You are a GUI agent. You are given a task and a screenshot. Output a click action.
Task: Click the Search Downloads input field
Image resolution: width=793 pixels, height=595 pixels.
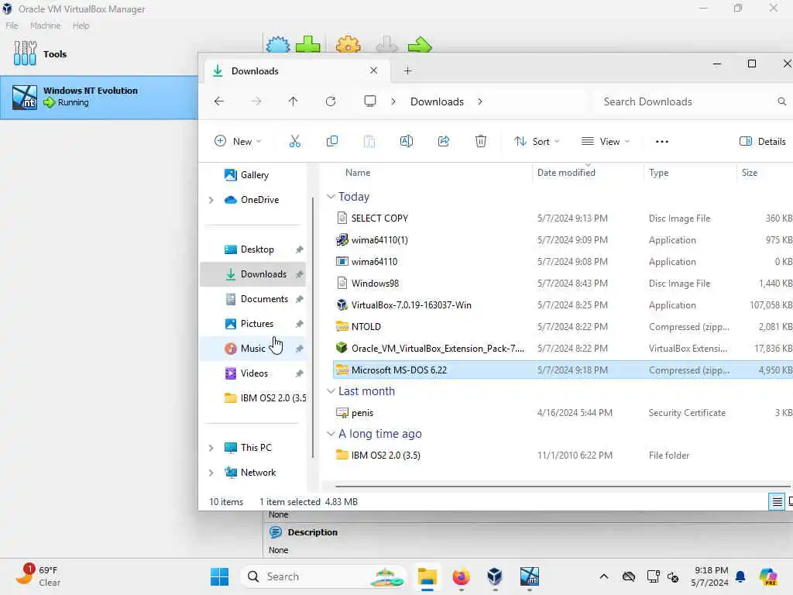point(690,101)
